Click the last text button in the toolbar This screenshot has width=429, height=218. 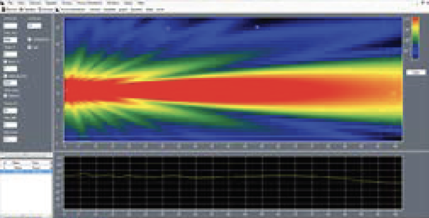tap(160, 9)
